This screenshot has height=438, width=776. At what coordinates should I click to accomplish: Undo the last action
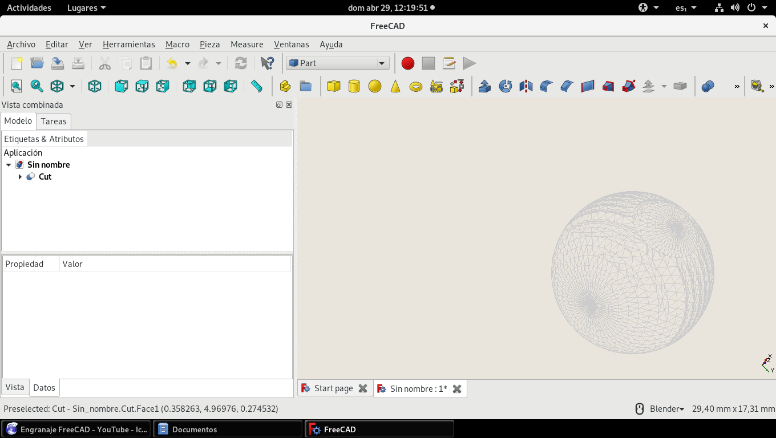click(172, 63)
